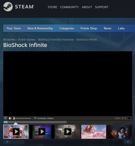Select the airship screenshot thumbnail

(94, 131)
